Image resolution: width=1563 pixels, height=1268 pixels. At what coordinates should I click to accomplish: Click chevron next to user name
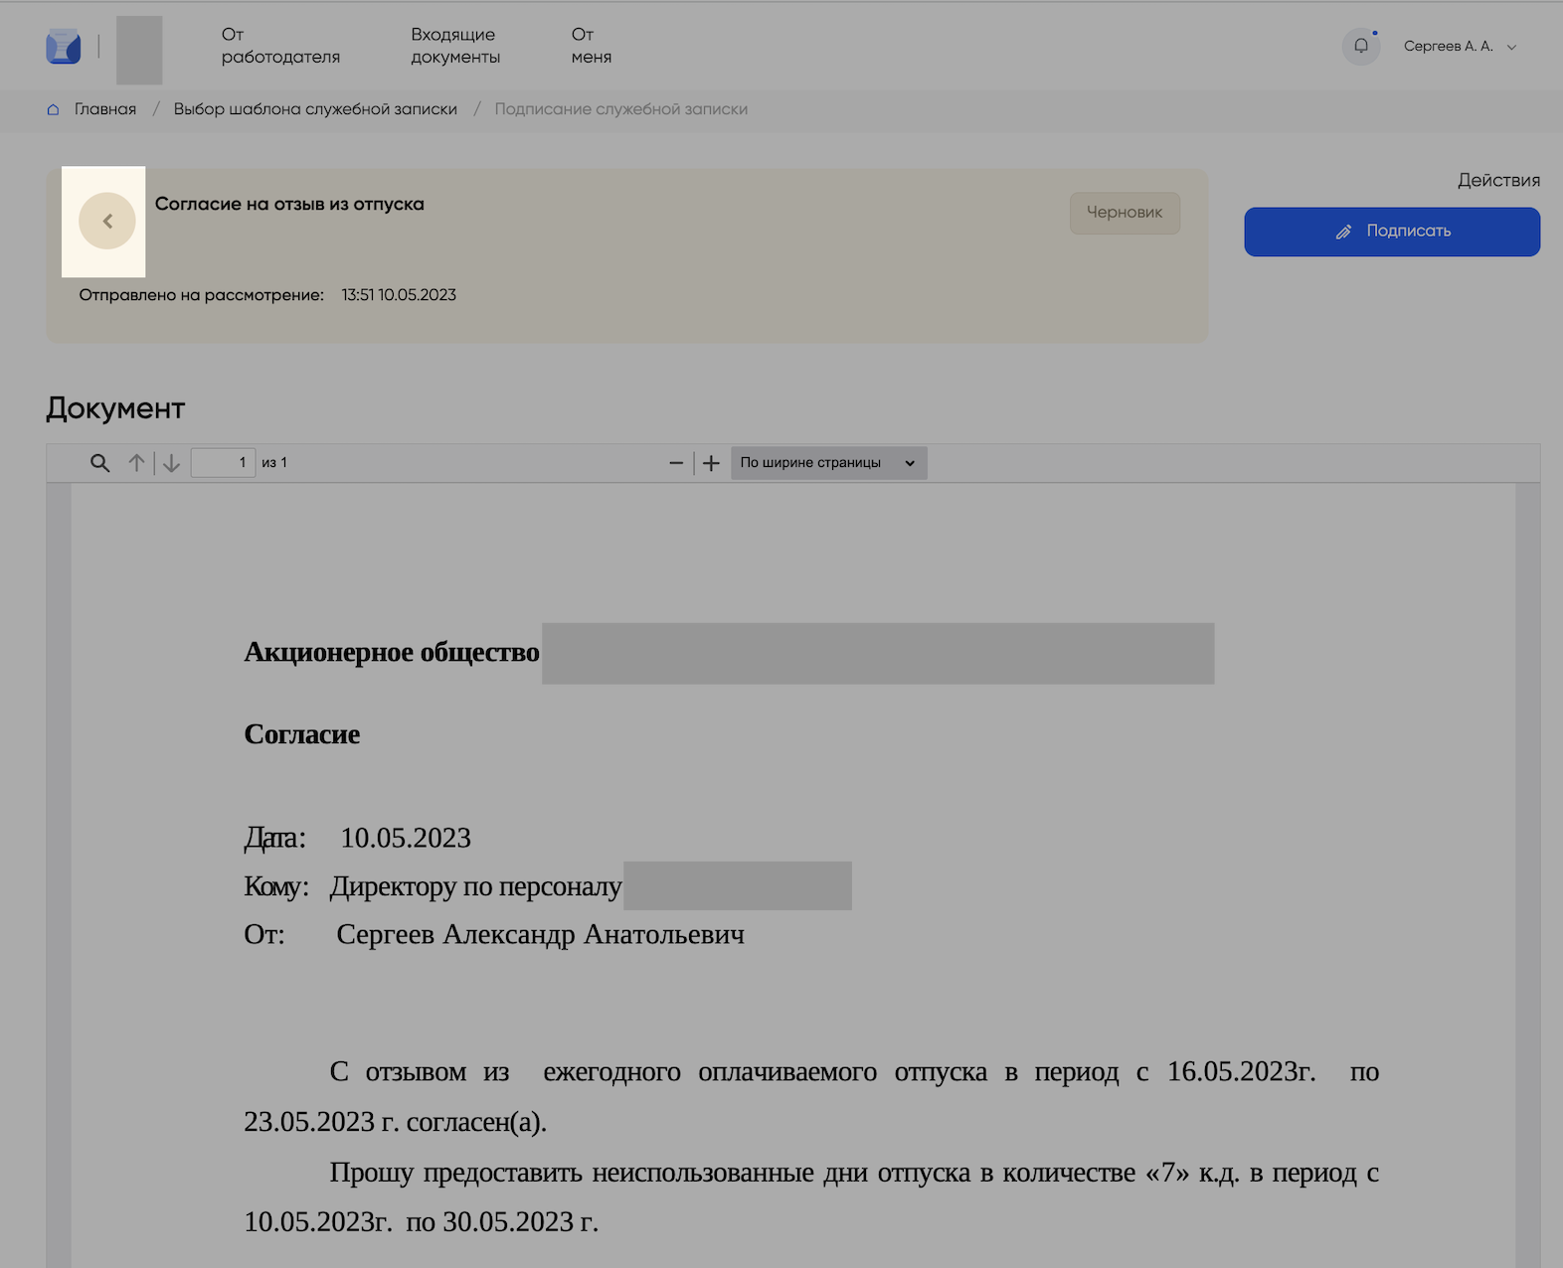click(1511, 47)
